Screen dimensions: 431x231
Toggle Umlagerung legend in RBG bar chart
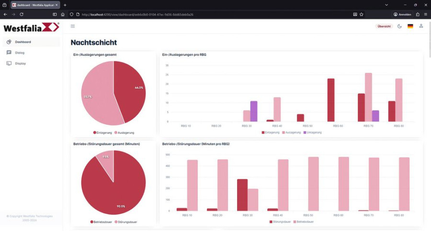313,132
